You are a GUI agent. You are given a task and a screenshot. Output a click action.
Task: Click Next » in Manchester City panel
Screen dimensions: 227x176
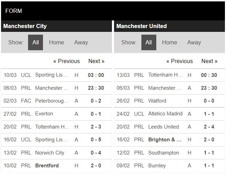(96, 61)
